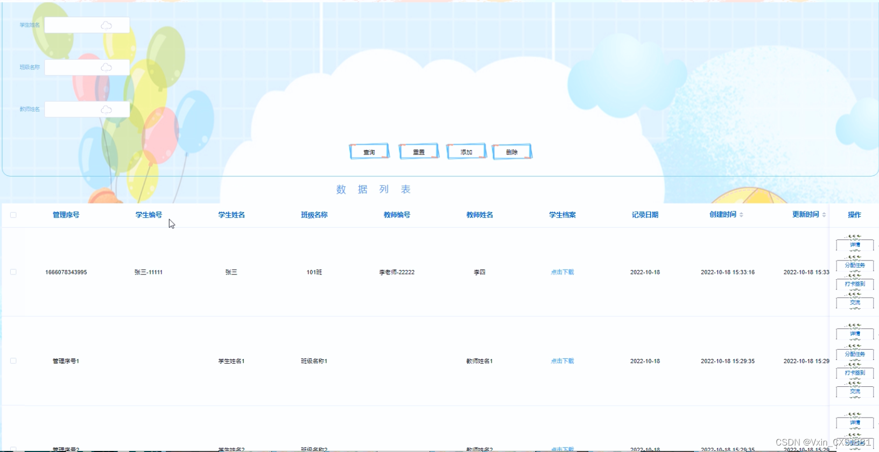Click the 操作 column header
879x452 pixels.
click(x=854, y=215)
